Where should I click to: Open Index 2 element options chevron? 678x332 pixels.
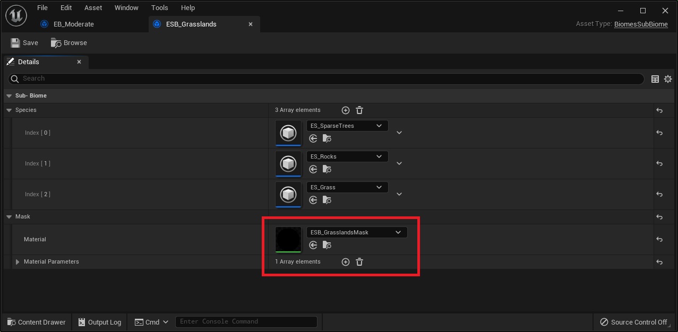pos(399,194)
